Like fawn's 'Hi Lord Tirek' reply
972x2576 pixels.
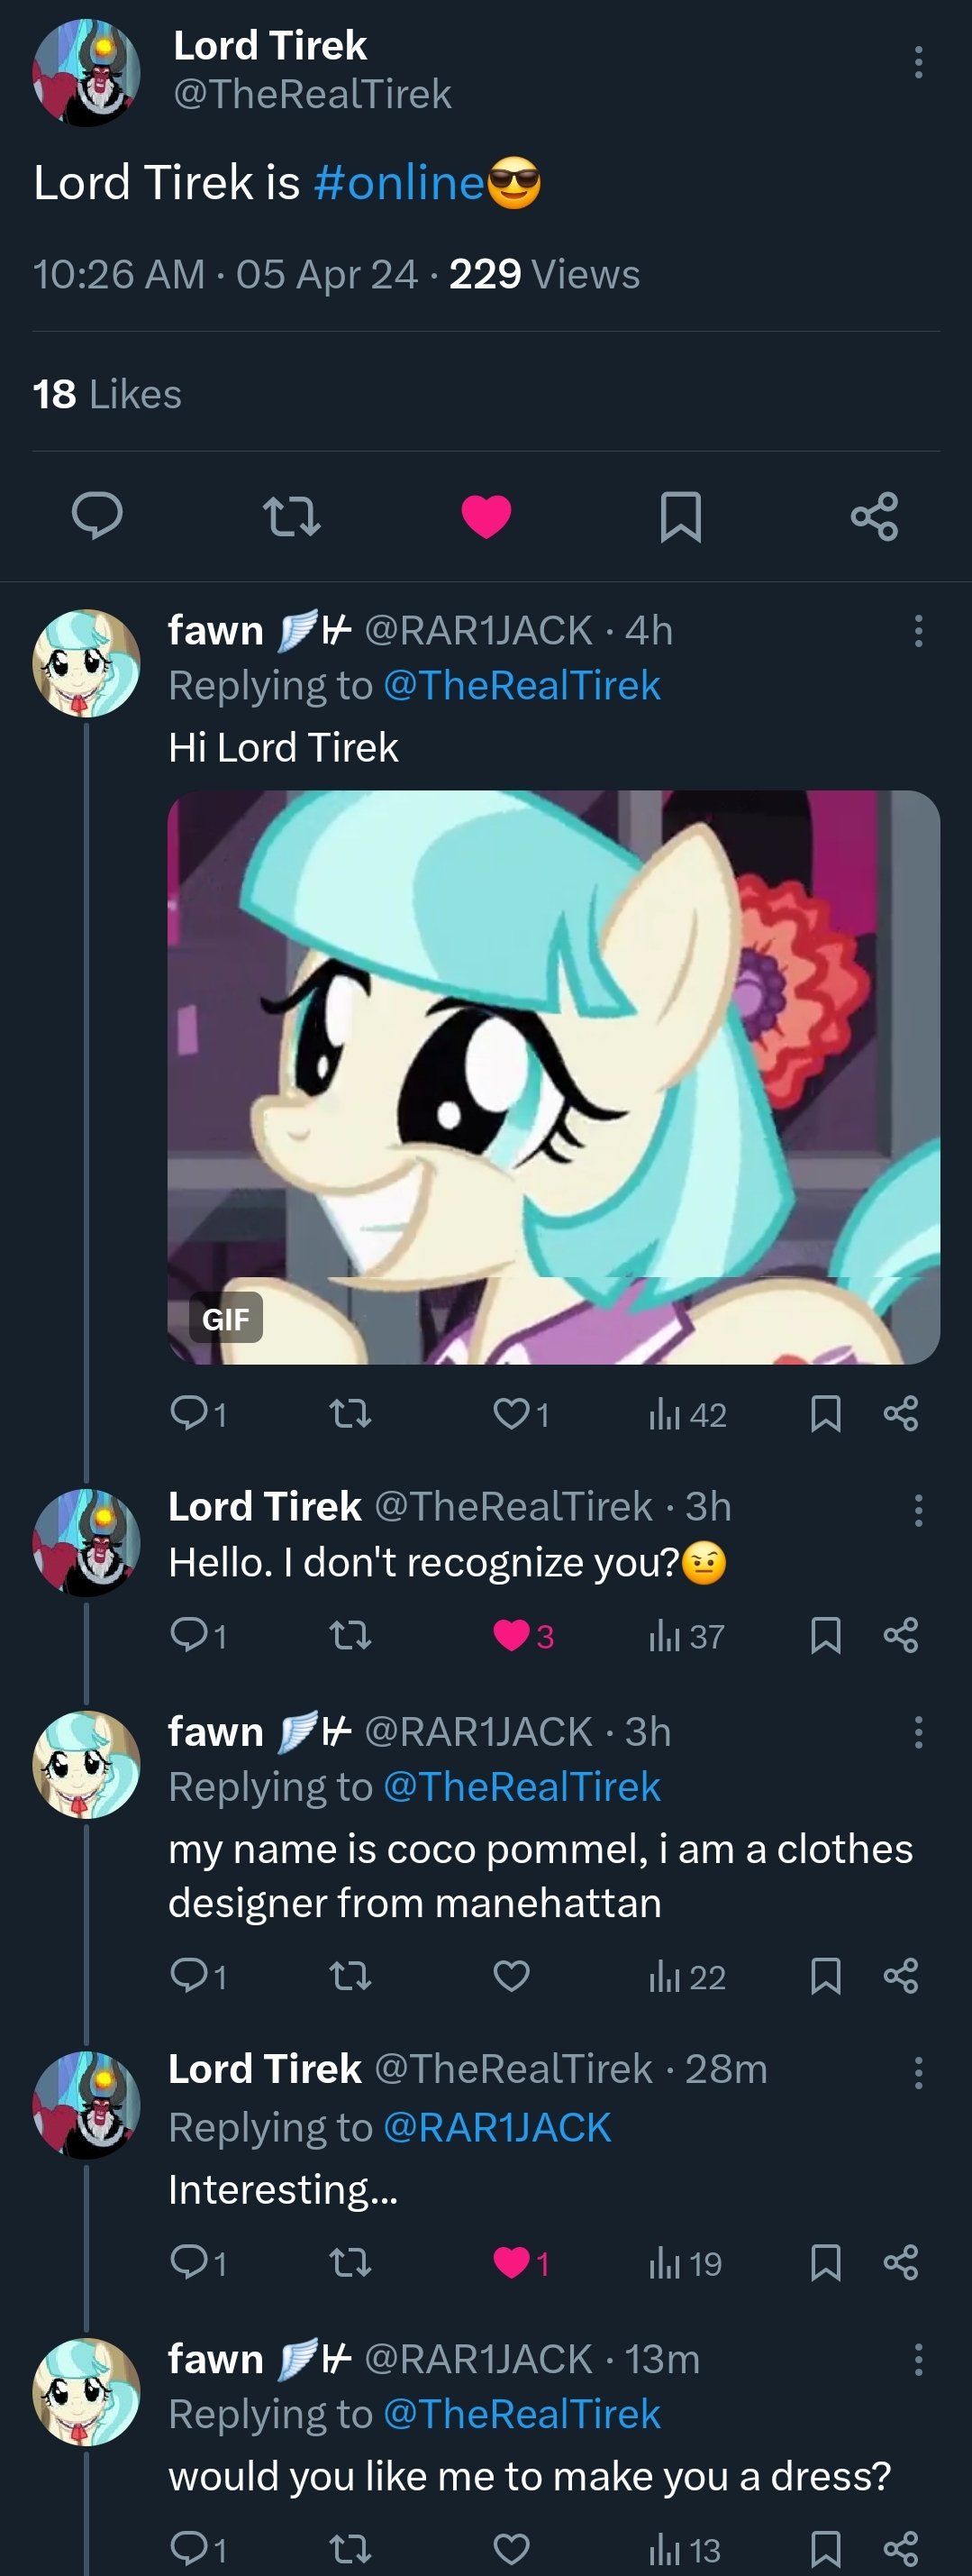pos(512,1413)
